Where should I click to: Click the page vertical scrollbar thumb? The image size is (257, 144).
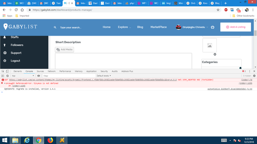[255, 33]
